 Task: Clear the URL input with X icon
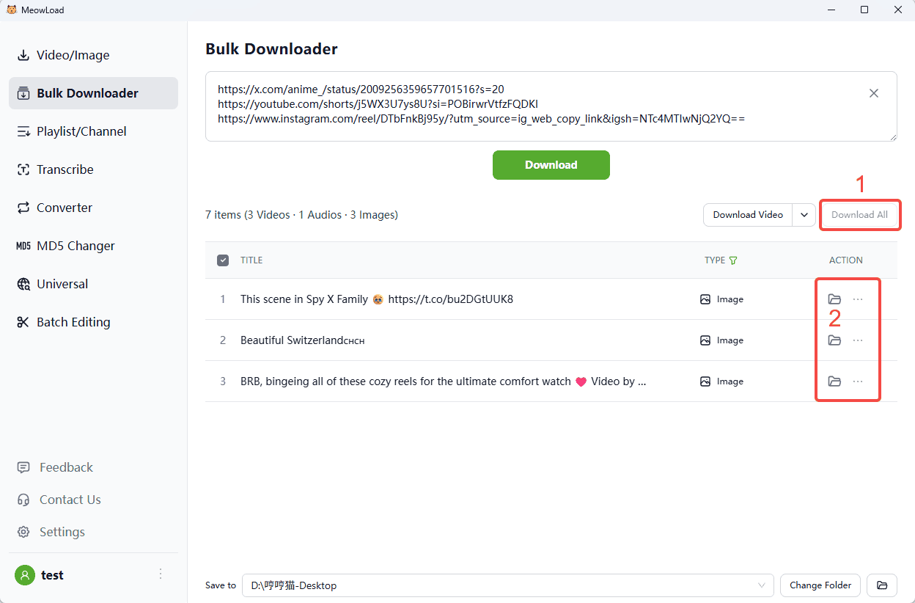(x=874, y=93)
